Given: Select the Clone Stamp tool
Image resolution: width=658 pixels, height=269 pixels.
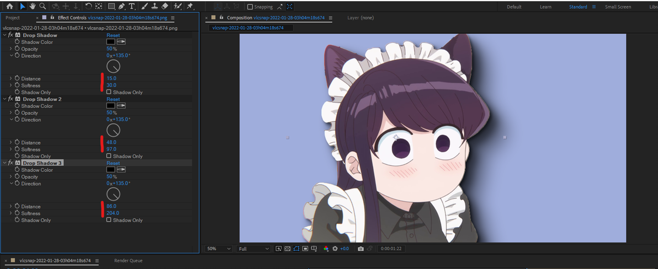Looking at the screenshot, I should point(155,6).
